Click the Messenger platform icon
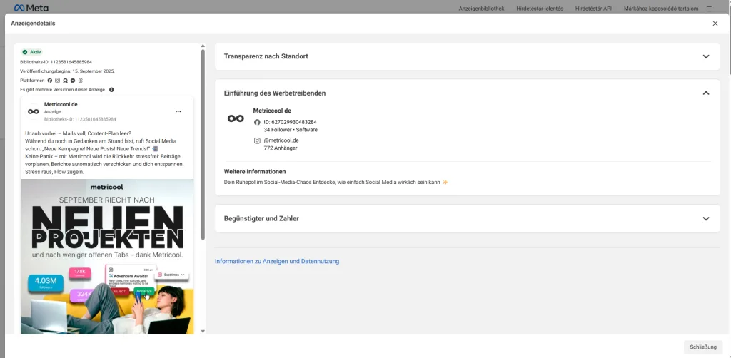 pos(73,81)
